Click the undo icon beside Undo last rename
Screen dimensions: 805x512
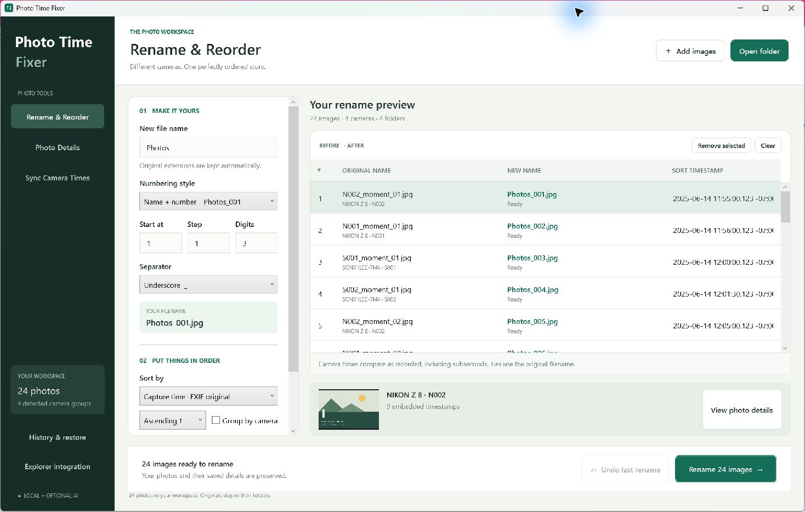coord(593,470)
